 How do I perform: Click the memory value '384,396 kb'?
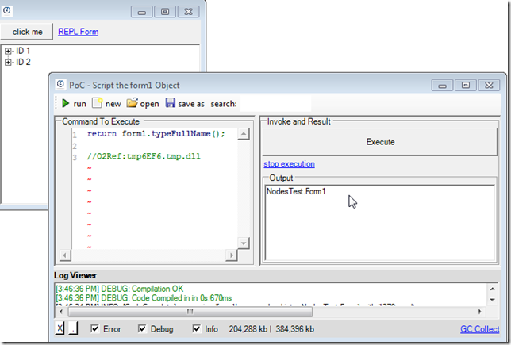295,329
